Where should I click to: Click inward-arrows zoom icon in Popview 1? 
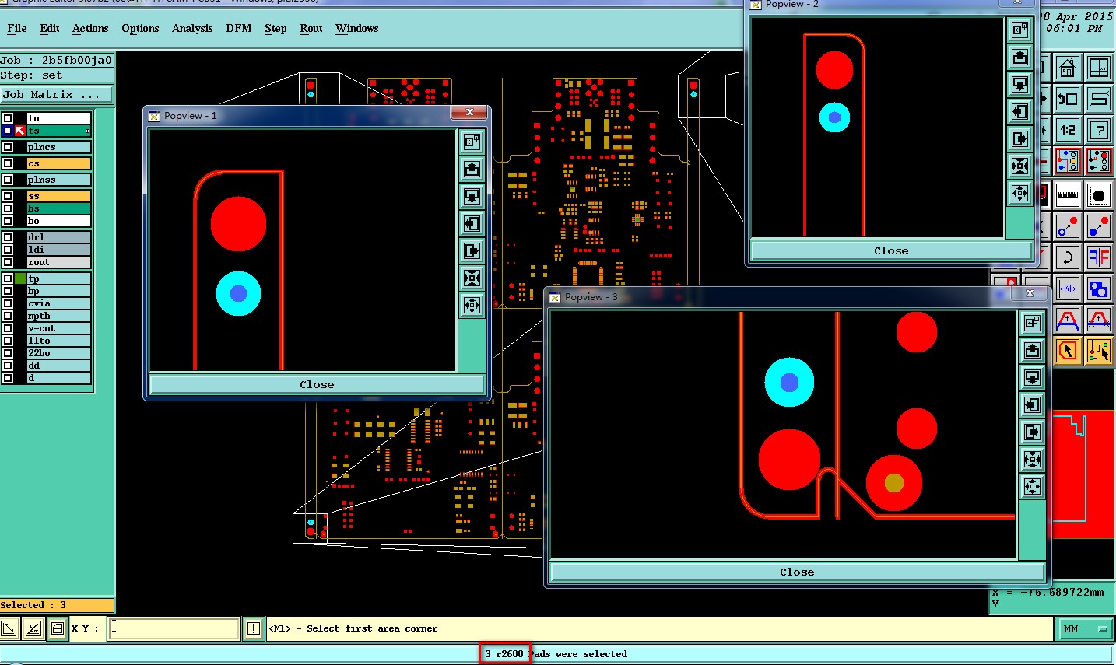point(472,278)
